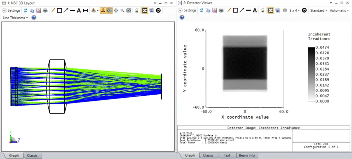Expand the Settings chevron in NSC 3D Layout
Image resolution: width=352 pixels, height=159 pixels.
pyautogui.click(x=4, y=10)
